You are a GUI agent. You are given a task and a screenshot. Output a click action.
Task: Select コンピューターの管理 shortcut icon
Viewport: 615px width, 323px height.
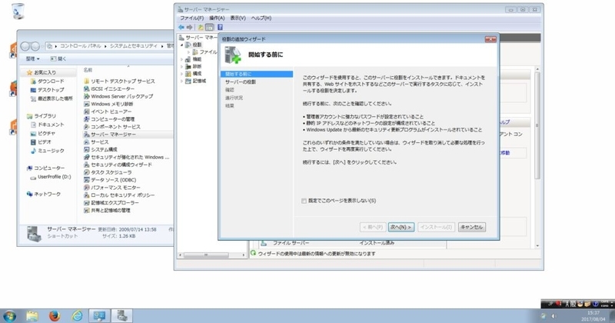tap(87, 119)
